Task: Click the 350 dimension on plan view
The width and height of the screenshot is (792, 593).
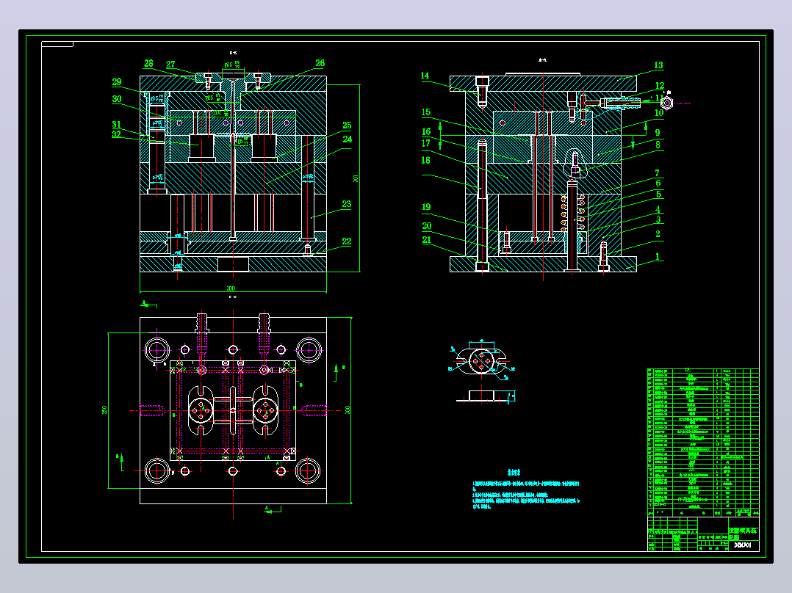Action: tap(104, 410)
